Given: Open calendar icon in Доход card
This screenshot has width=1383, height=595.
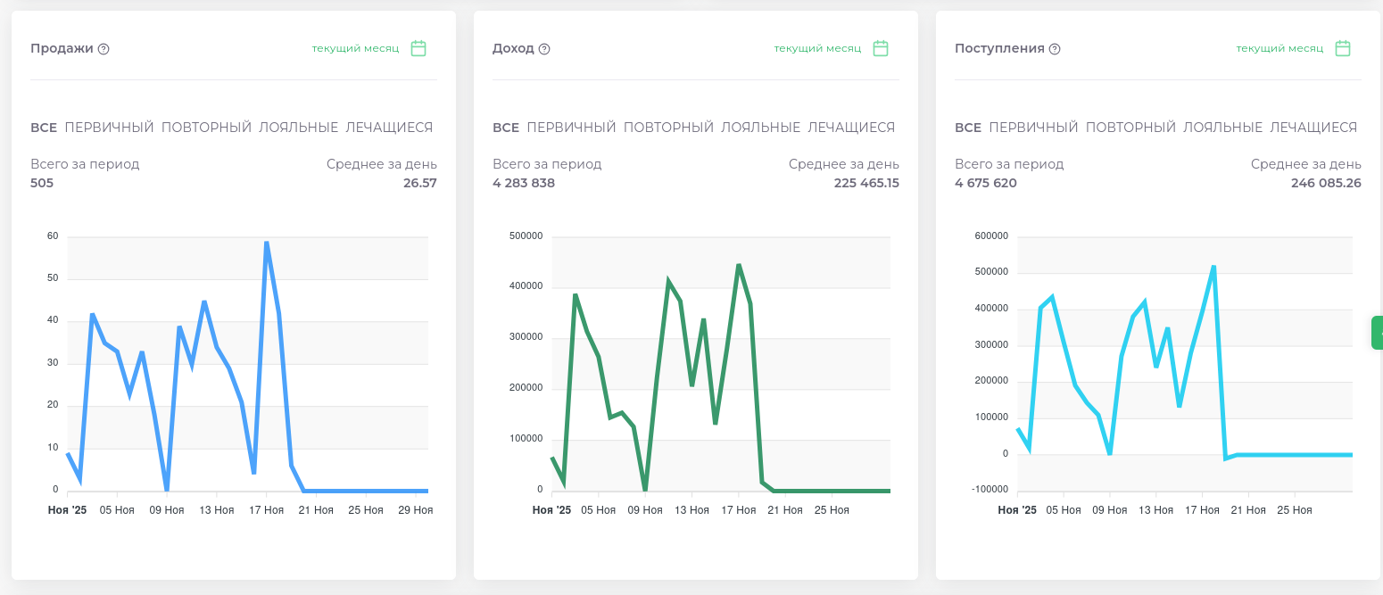Looking at the screenshot, I should tap(881, 48).
